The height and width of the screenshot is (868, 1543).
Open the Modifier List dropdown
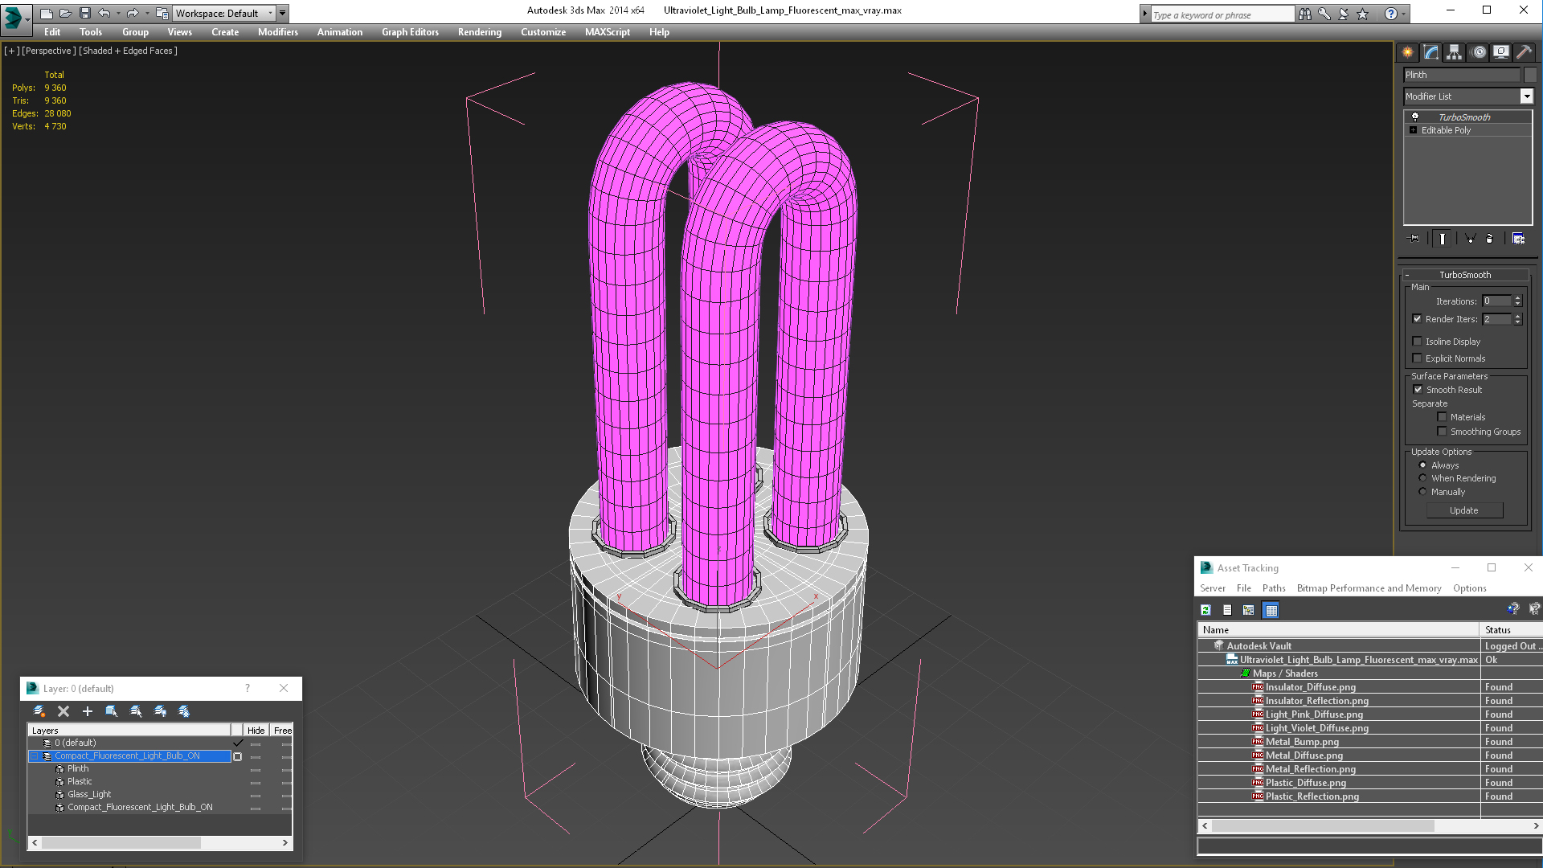pyautogui.click(x=1526, y=96)
